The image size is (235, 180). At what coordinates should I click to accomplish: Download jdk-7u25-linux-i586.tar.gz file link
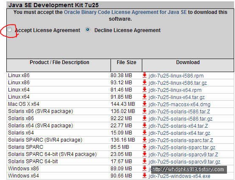point(177,83)
